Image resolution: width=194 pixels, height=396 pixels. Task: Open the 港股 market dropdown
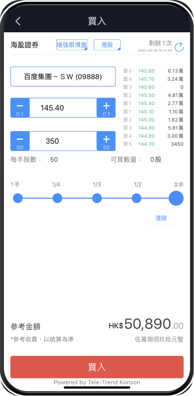107,45
